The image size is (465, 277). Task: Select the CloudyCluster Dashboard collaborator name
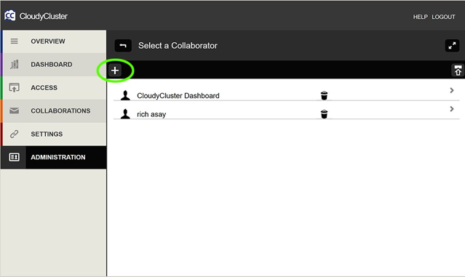(178, 96)
